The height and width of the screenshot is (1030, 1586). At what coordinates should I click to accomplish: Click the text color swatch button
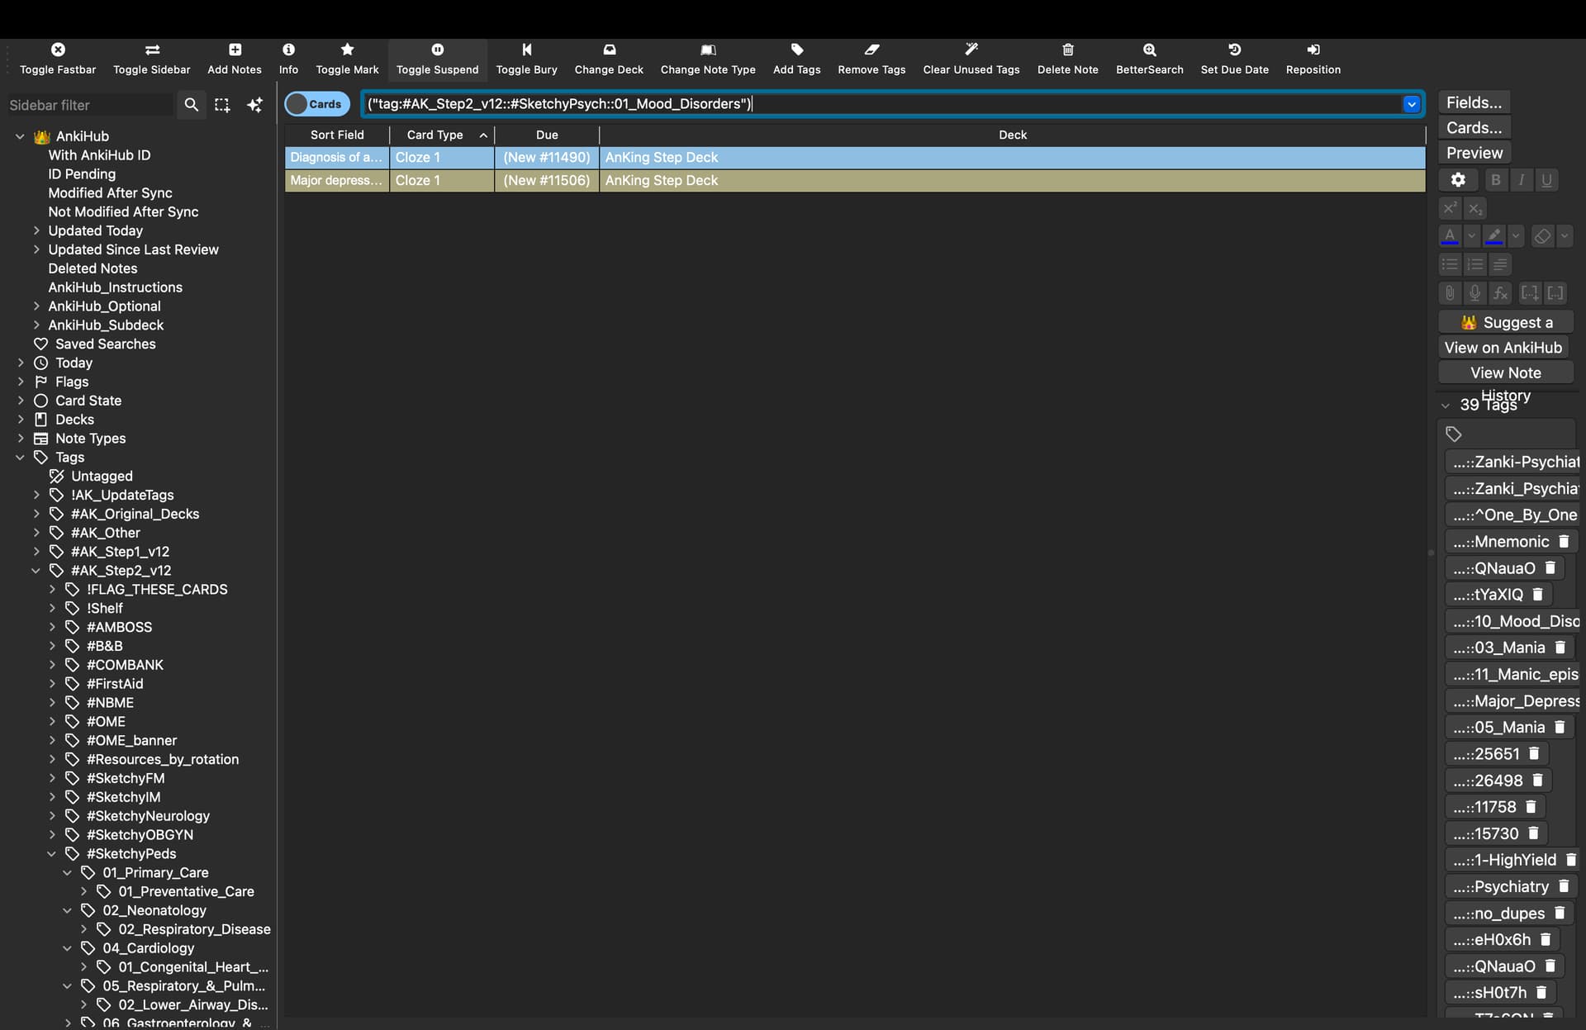(x=1450, y=236)
